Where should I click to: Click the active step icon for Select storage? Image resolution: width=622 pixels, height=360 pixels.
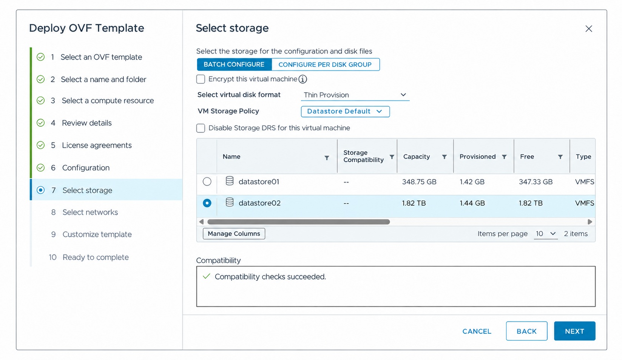[x=40, y=190]
